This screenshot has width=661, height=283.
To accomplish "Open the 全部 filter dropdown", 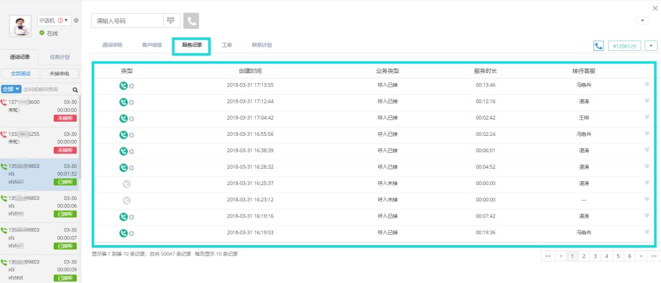I will click(x=11, y=89).
